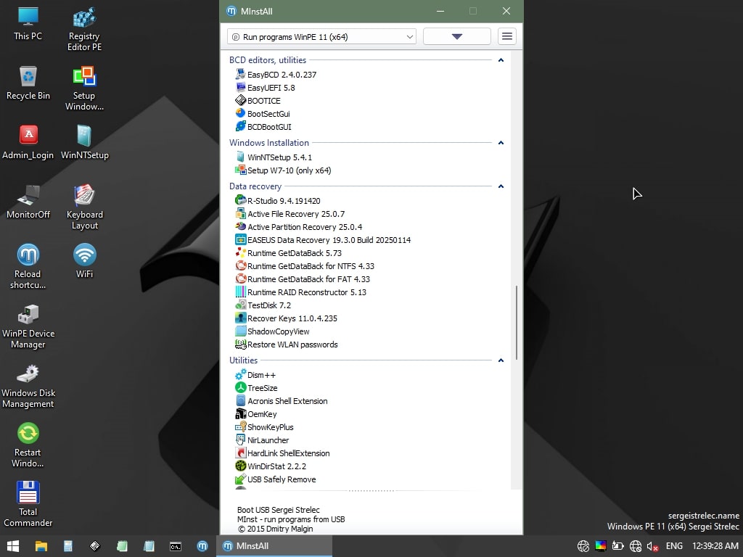Viewport: 743px width, 557px height.
Task: Click the ENG language indicator
Action: pyautogui.click(x=674, y=546)
